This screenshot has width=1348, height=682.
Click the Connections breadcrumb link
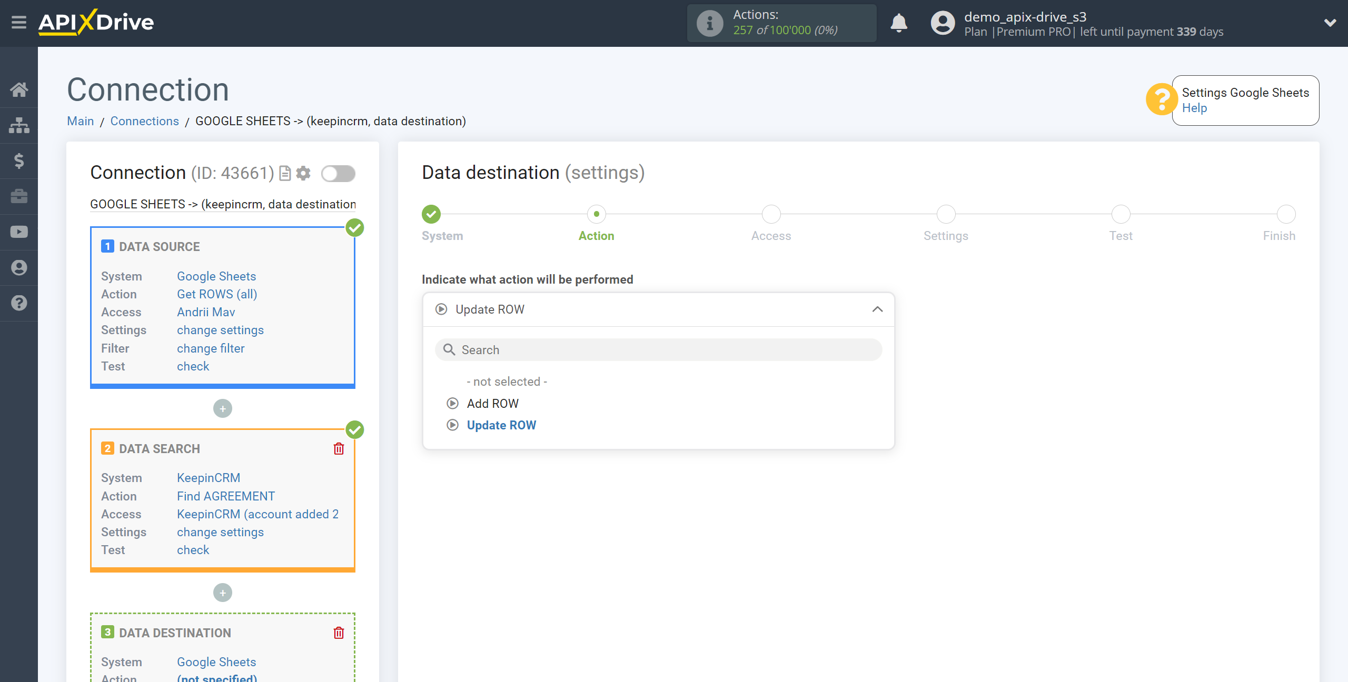click(144, 120)
